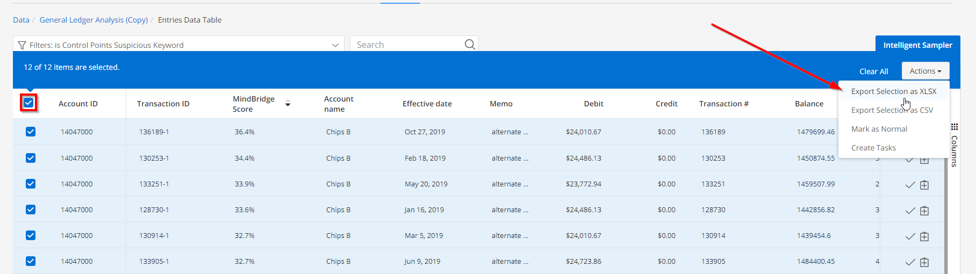Create task icon for entry 130914
Viewport: 976px width, 274px height.
point(924,236)
